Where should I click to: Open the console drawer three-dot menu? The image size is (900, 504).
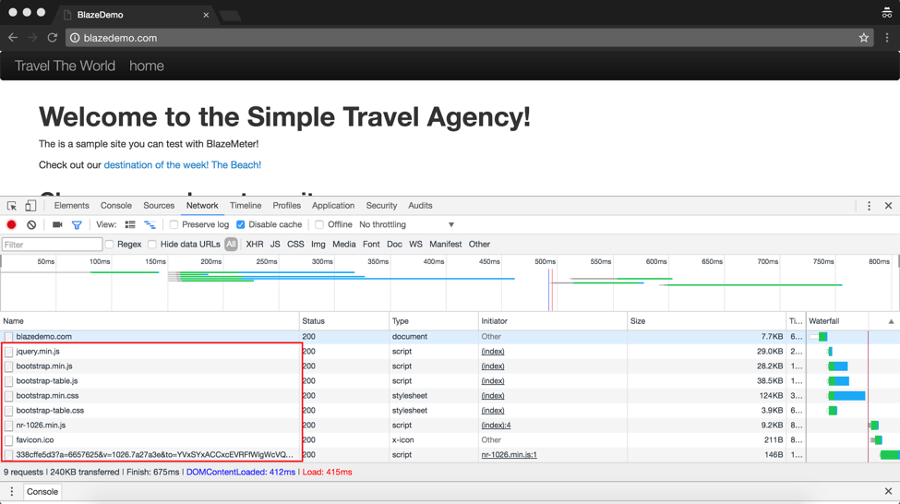pos(11,491)
